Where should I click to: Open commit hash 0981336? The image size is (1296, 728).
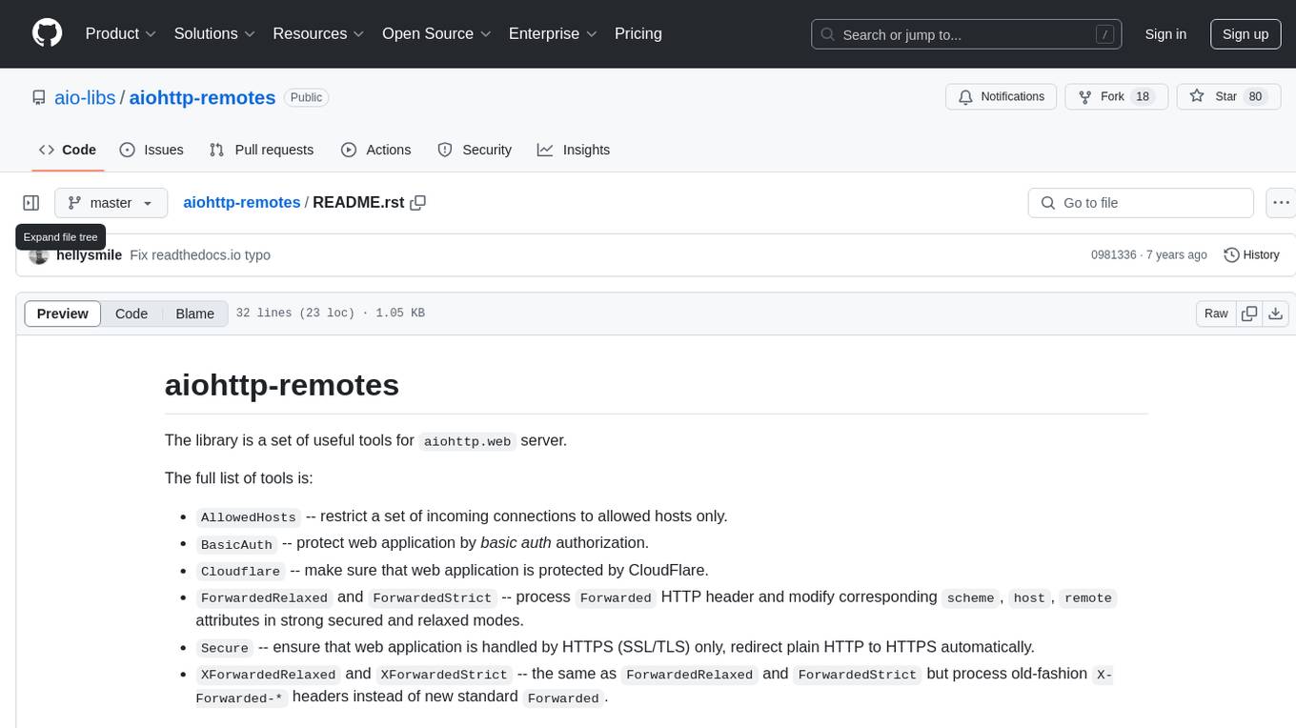tap(1113, 255)
